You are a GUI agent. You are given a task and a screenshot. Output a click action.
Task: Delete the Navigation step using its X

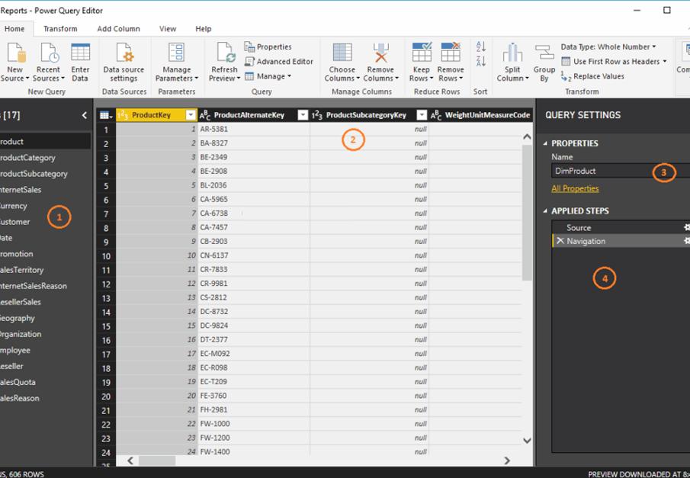(560, 241)
